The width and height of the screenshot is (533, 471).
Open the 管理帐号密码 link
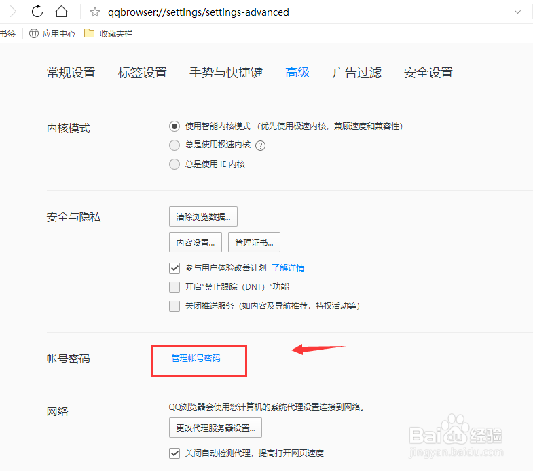coord(196,358)
